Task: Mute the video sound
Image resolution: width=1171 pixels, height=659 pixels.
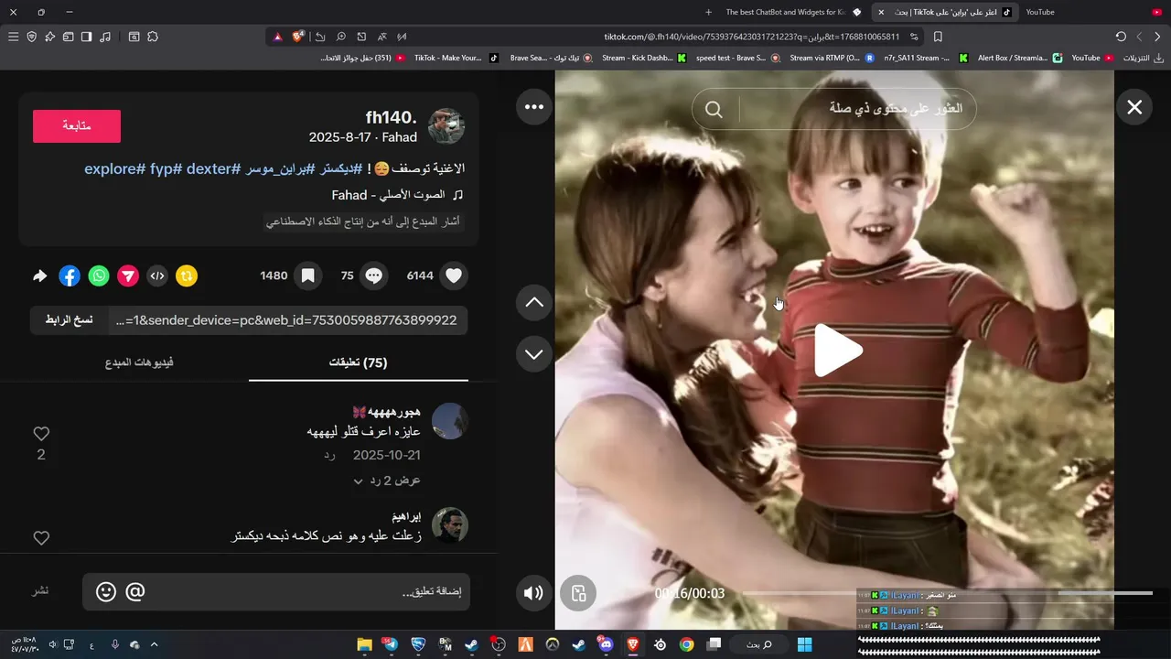Action: click(x=533, y=593)
